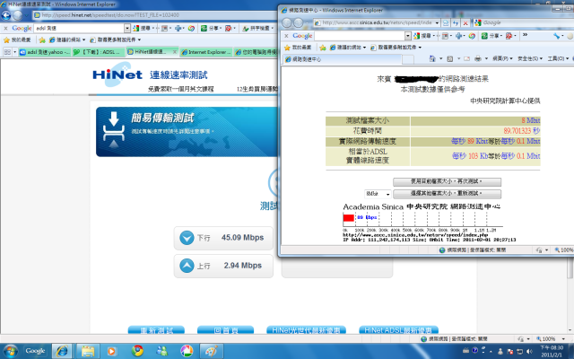This screenshot has height=359, width=574.
Task: Open Windows Start menu
Action: point(10,351)
